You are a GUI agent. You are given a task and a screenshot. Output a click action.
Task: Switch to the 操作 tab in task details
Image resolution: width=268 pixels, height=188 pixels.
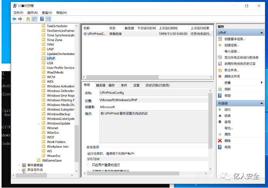pos(112,85)
